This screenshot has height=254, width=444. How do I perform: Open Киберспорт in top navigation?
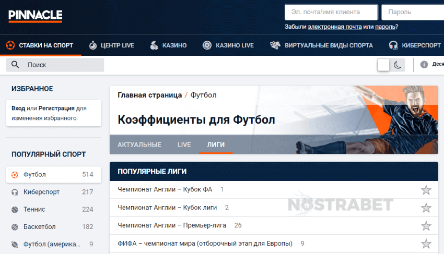[415, 45]
